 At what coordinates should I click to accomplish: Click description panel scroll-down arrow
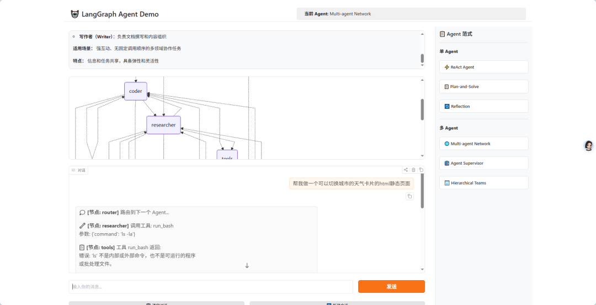(x=422, y=65)
